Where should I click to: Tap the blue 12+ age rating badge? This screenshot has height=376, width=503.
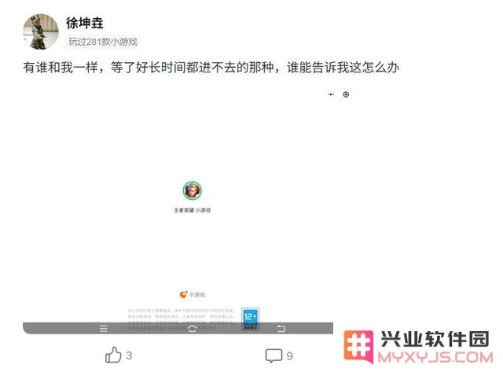click(250, 319)
